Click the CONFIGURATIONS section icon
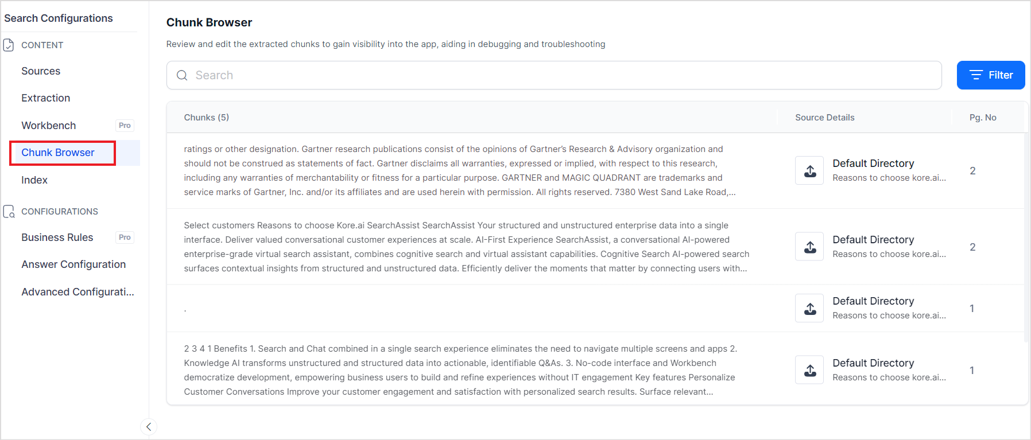Image resolution: width=1031 pixels, height=440 pixels. [9, 212]
